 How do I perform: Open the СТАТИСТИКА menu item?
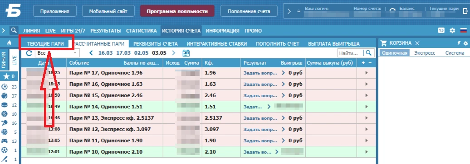click(141, 30)
